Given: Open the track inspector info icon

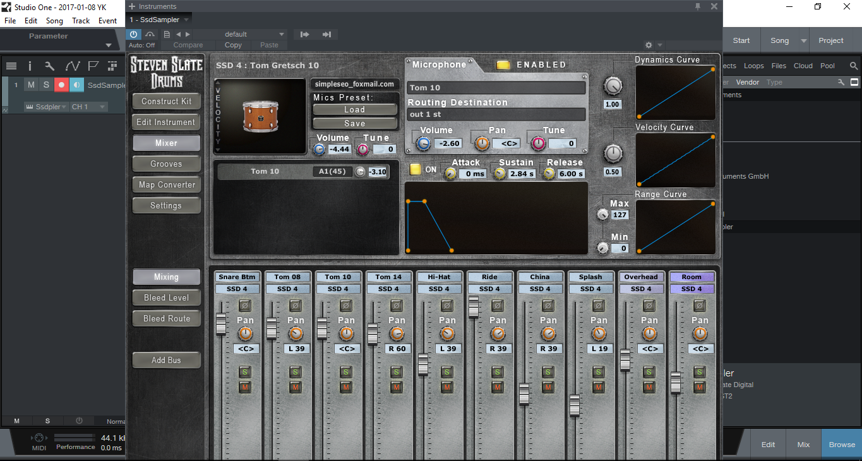Looking at the screenshot, I should click(x=30, y=66).
